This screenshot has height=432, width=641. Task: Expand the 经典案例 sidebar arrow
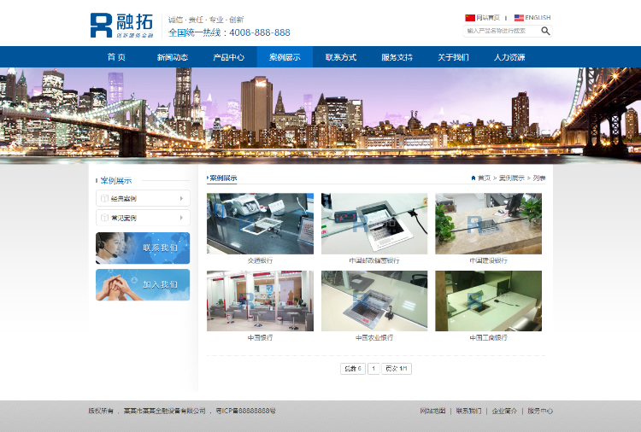(x=181, y=198)
